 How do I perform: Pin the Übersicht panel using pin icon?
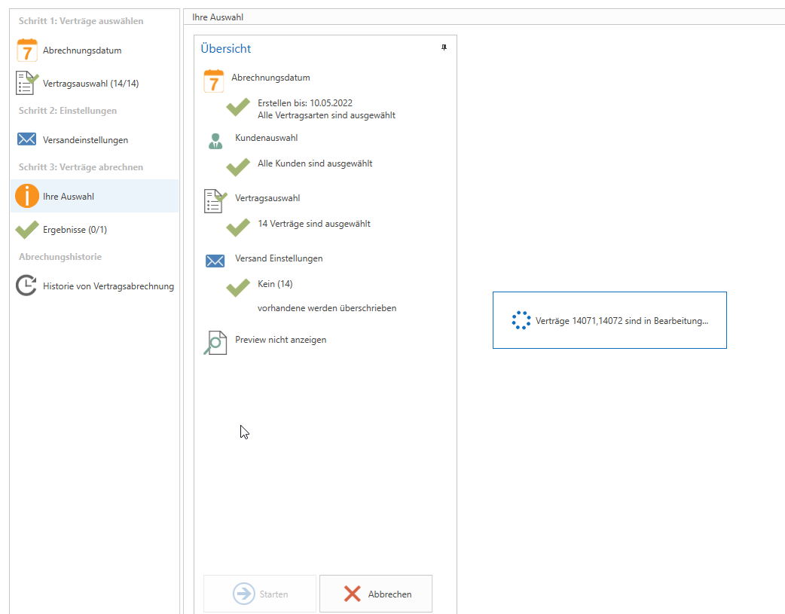(x=444, y=47)
